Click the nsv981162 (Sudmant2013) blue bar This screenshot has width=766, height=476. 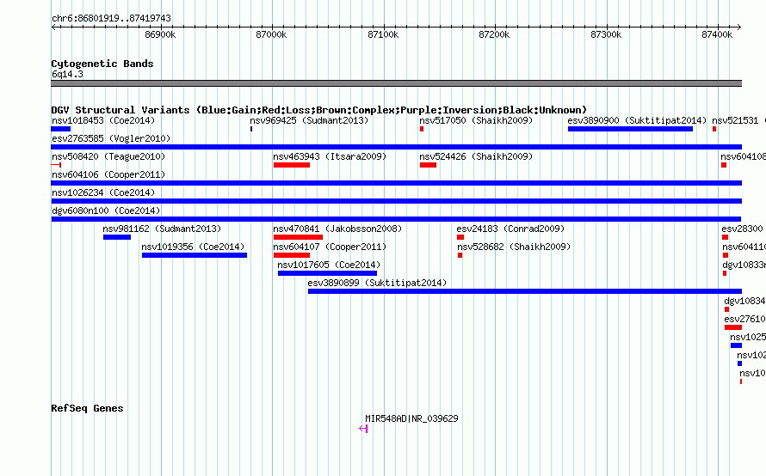(117, 237)
